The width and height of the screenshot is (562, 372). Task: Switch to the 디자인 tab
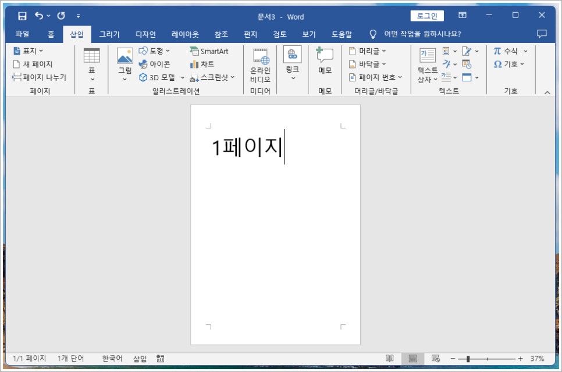(x=145, y=34)
